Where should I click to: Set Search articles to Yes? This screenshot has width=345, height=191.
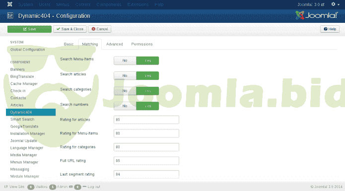coord(147,76)
